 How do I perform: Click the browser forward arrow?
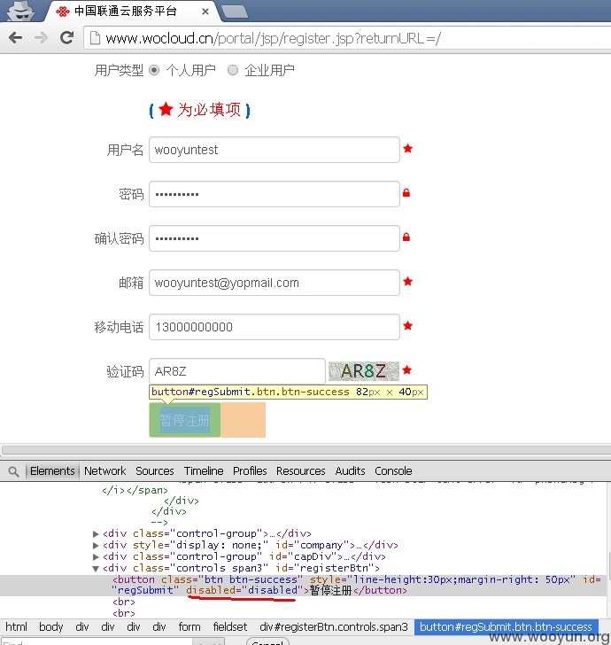tap(41, 38)
